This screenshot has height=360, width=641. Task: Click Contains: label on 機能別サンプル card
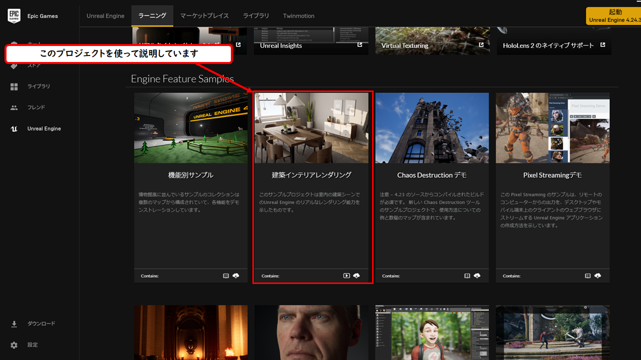150,276
